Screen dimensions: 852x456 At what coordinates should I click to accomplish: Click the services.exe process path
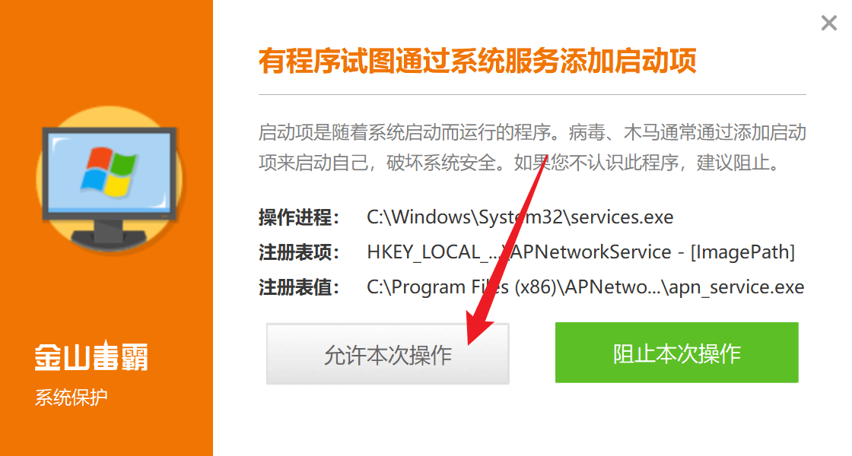(x=520, y=217)
